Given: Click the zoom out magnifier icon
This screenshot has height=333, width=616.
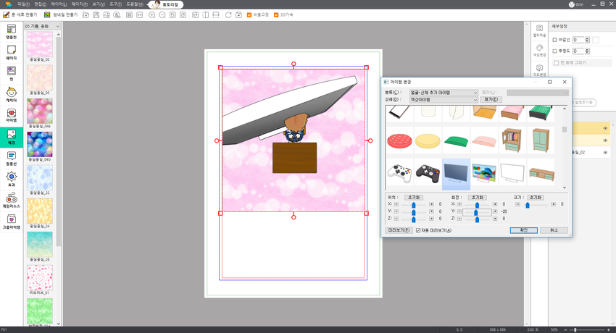Looking at the screenshot, I should point(162,15).
